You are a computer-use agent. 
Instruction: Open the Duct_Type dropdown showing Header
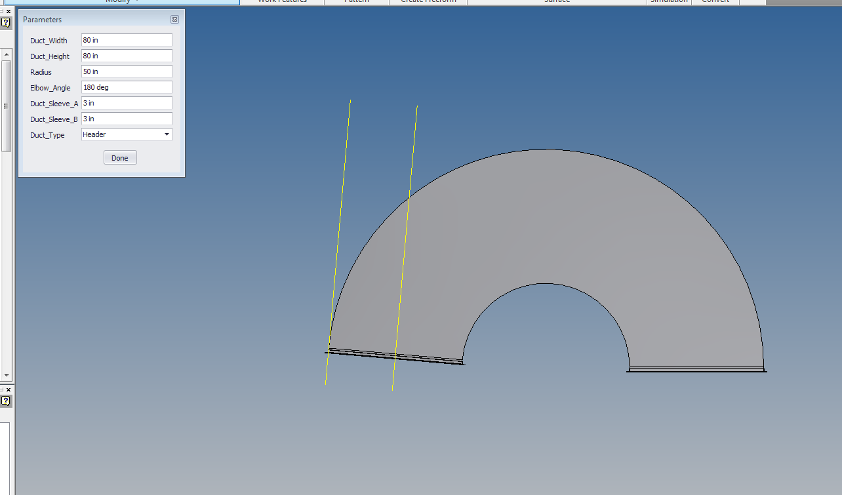(x=127, y=134)
